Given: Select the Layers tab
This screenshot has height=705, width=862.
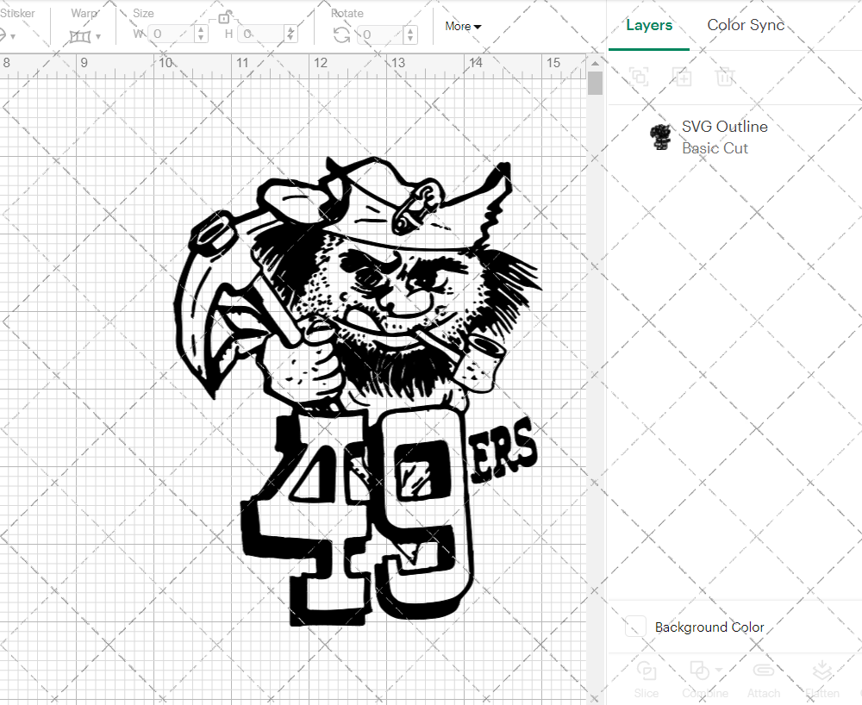Looking at the screenshot, I should coord(649,25).
